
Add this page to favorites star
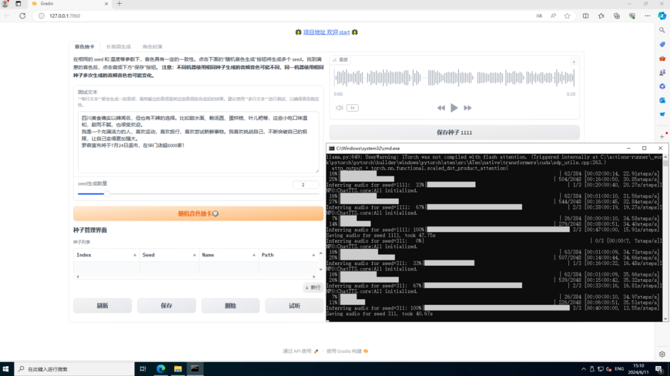tap(567, 15)
